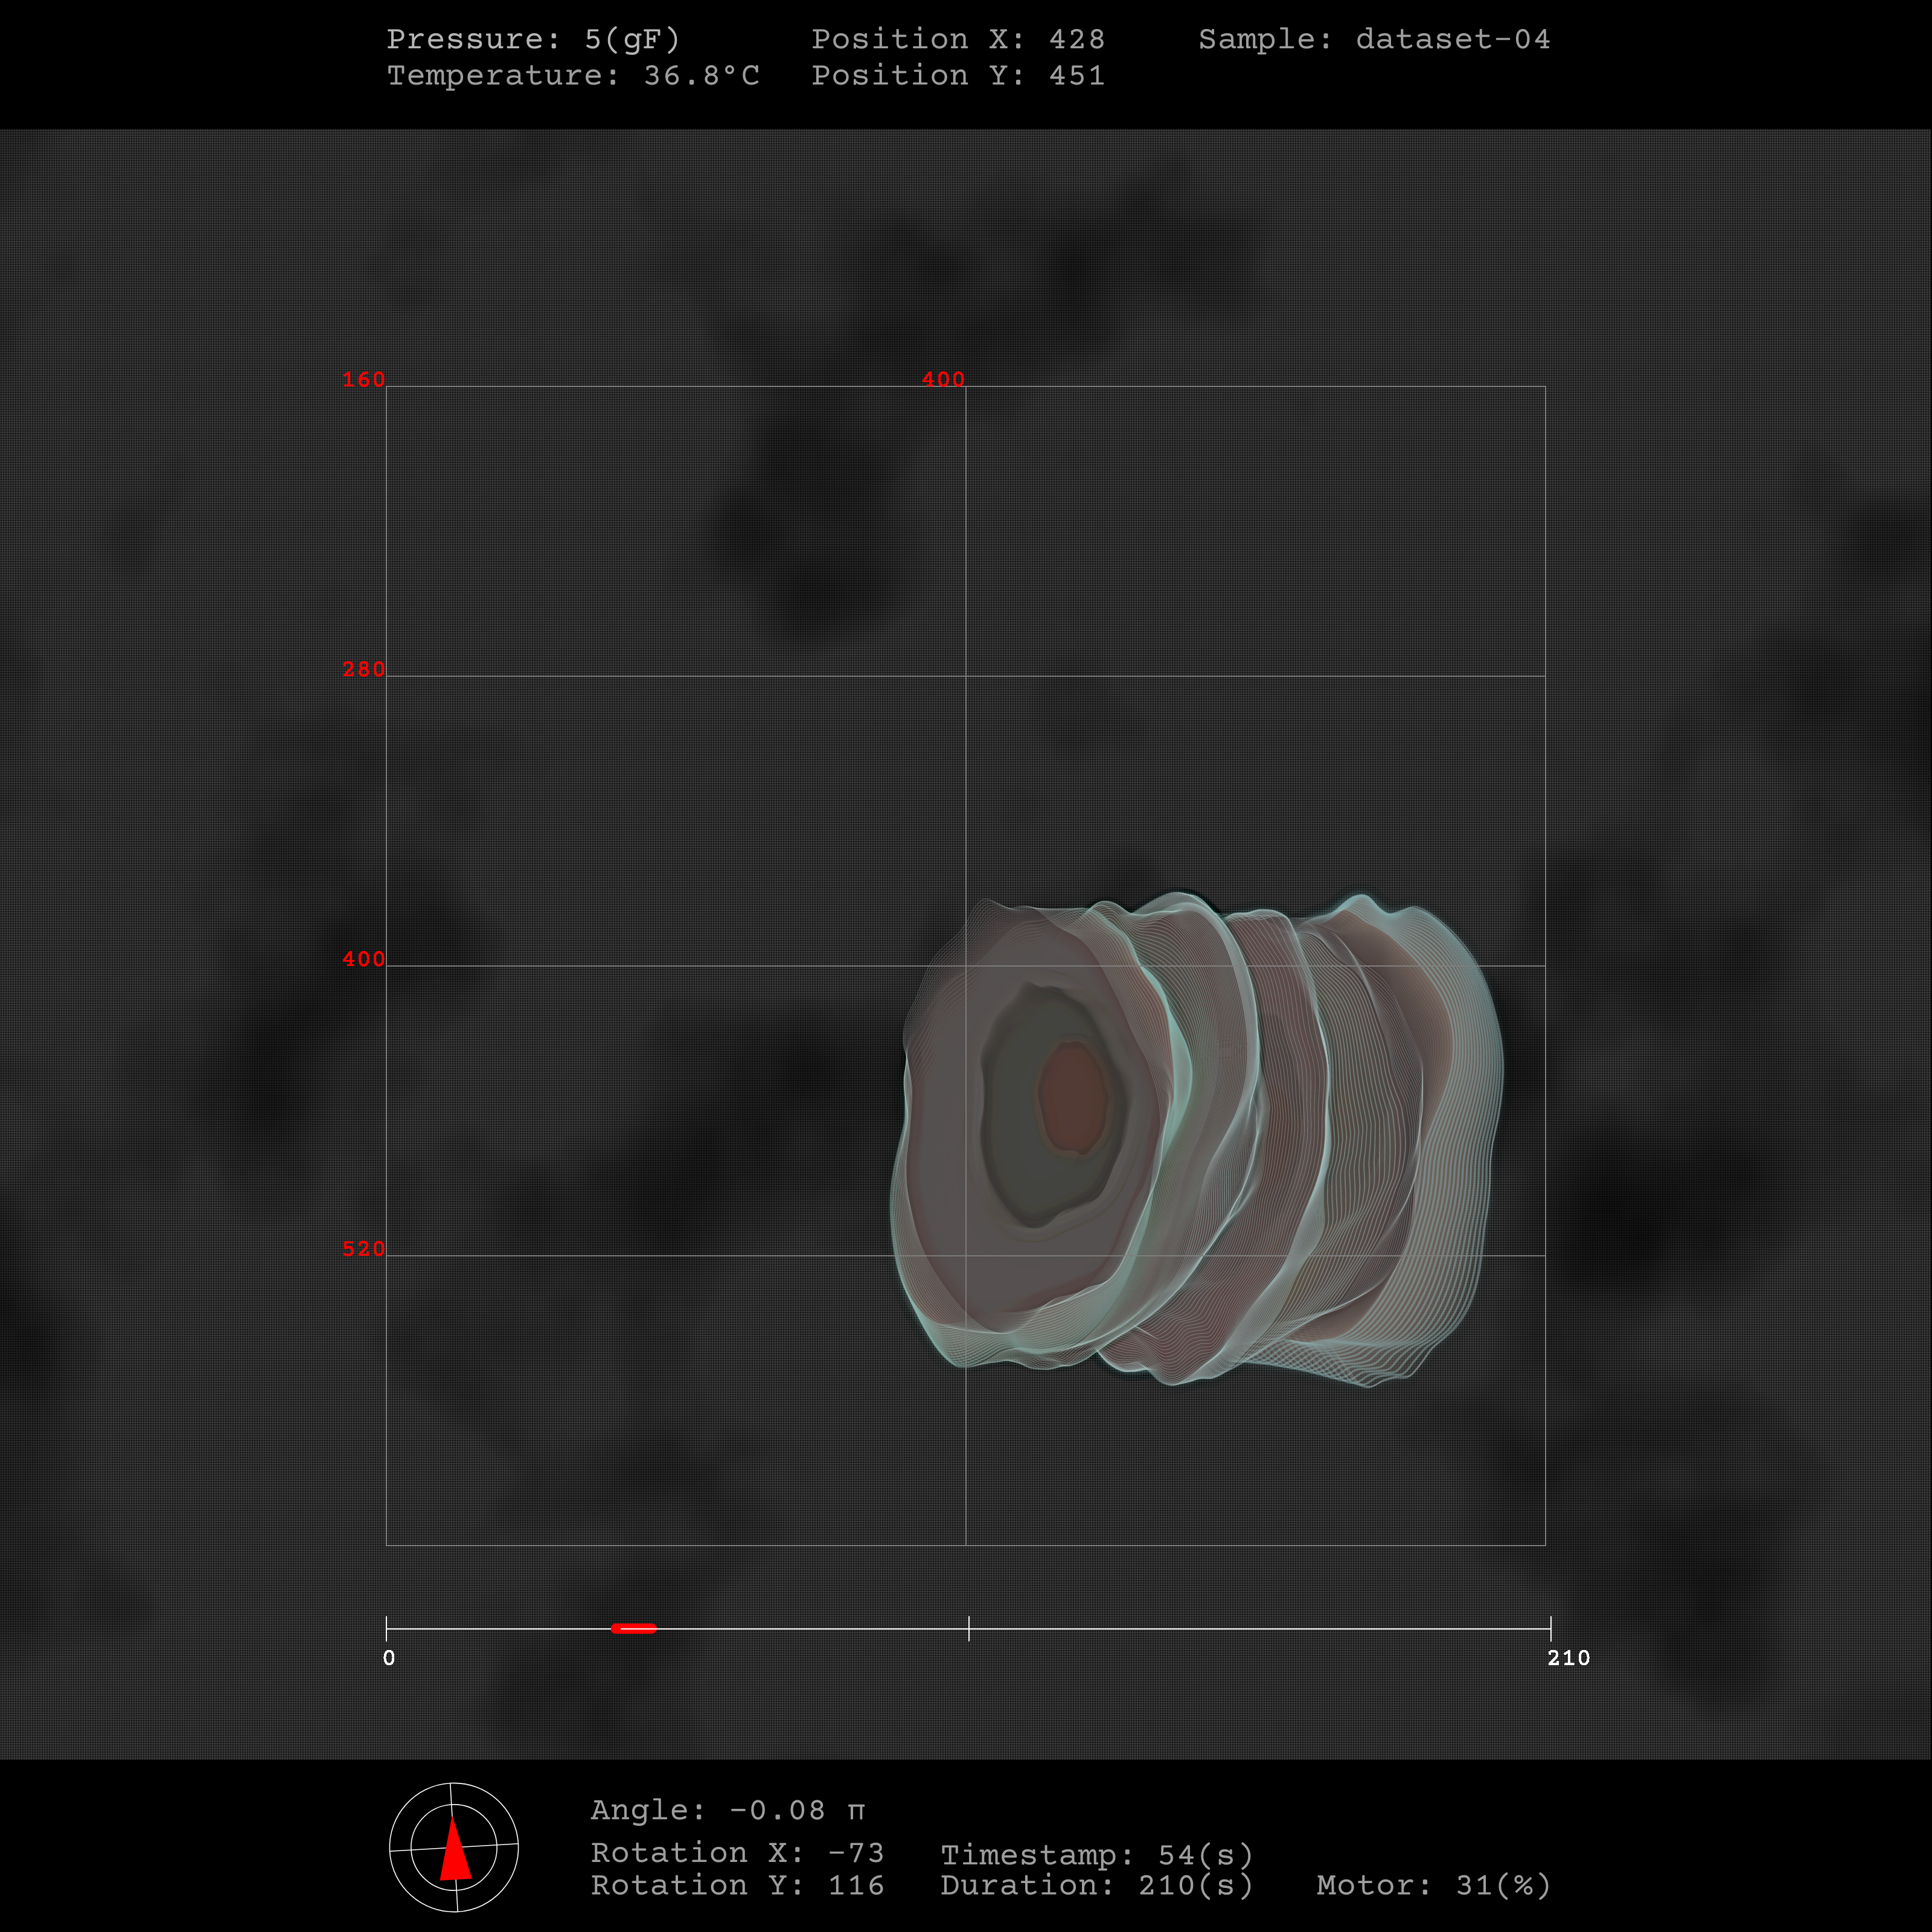Click the Duration 210(s) readout
Screen dimensions: 1932x1932
[x=1097, y=1886]
